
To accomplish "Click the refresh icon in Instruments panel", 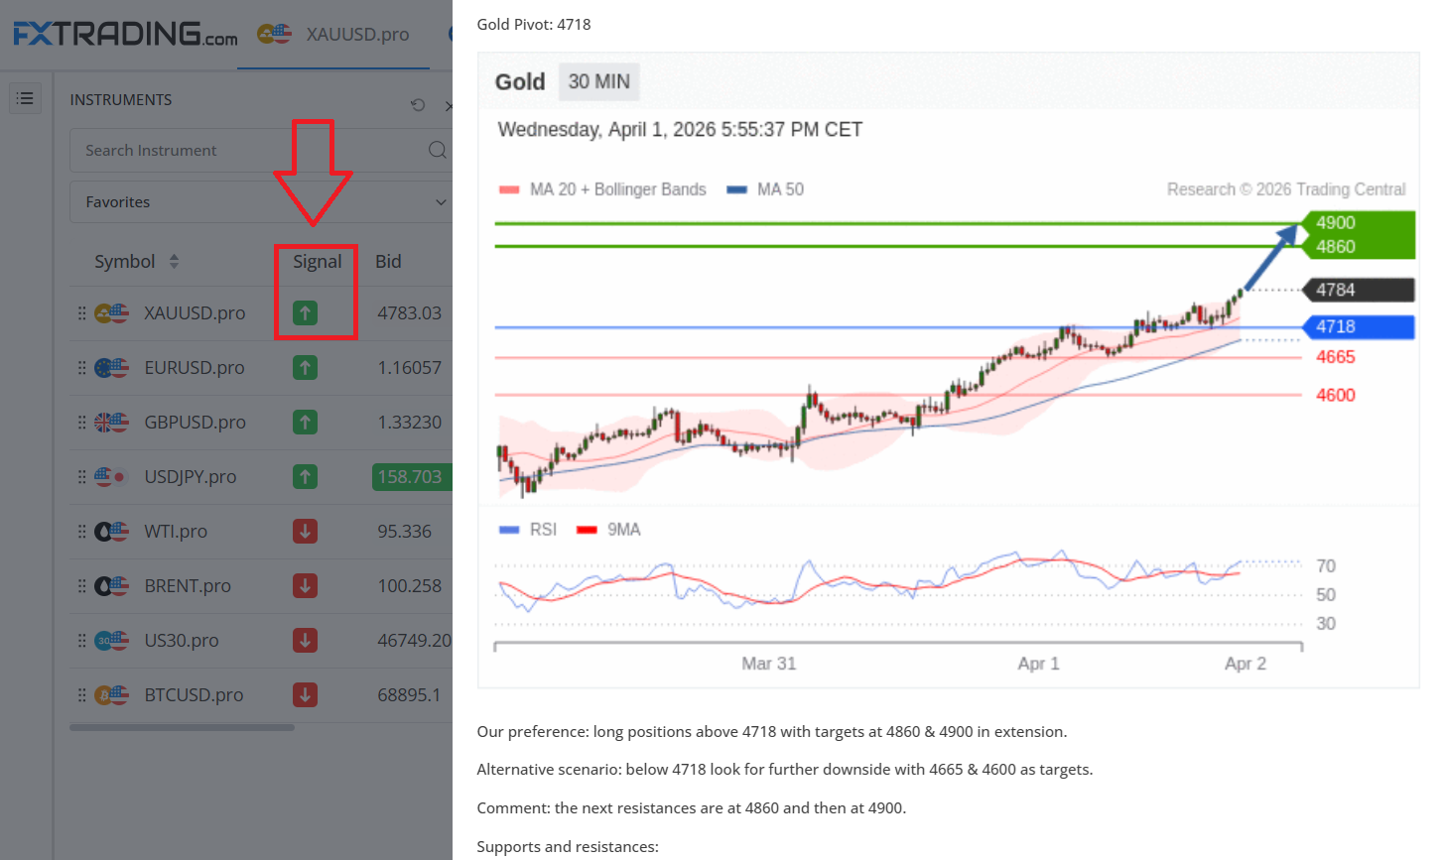I will click(418, 104).
